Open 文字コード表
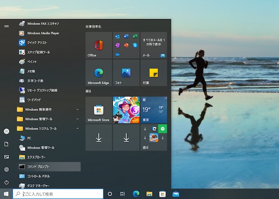The image size is (279, 199). (48, 81)
